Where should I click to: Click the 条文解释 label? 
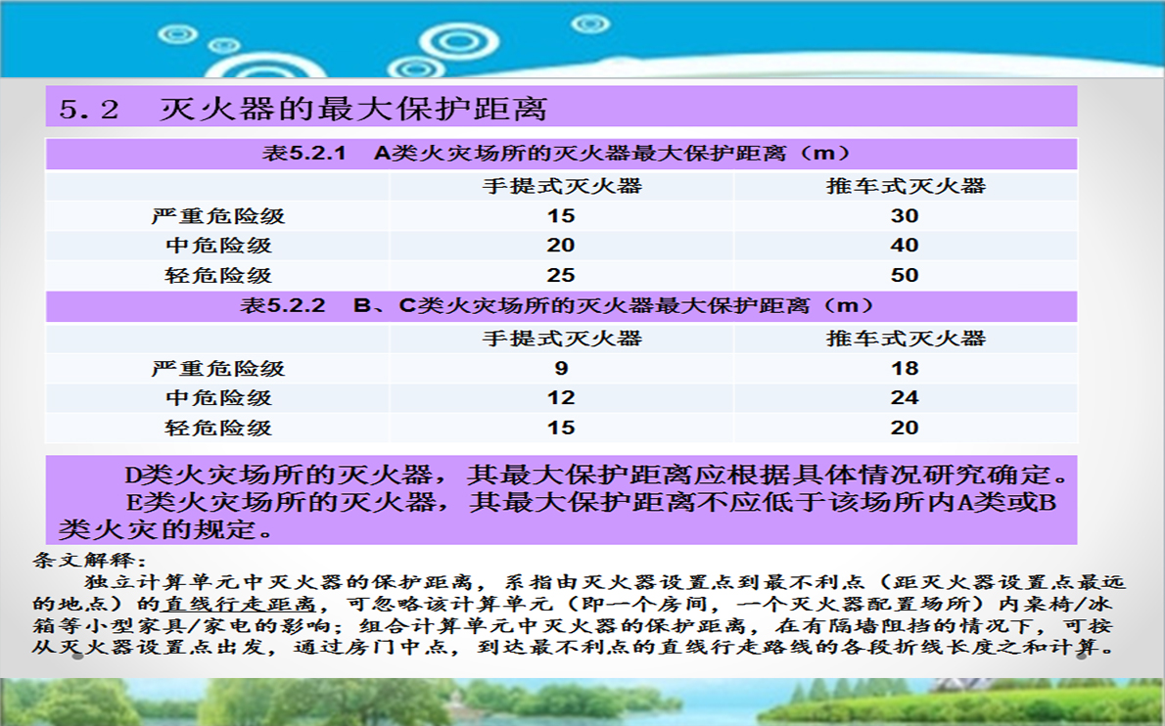click(x=89, y=562)
